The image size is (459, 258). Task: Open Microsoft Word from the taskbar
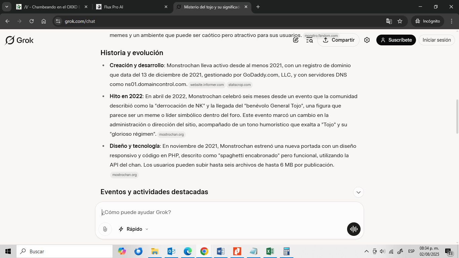(220, 251)
